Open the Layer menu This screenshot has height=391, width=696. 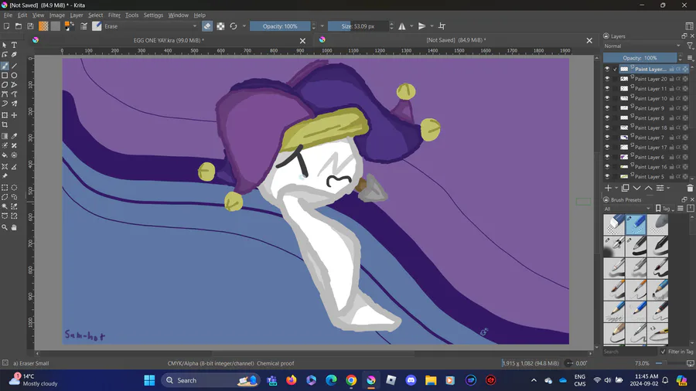click(x=77, y=15)
